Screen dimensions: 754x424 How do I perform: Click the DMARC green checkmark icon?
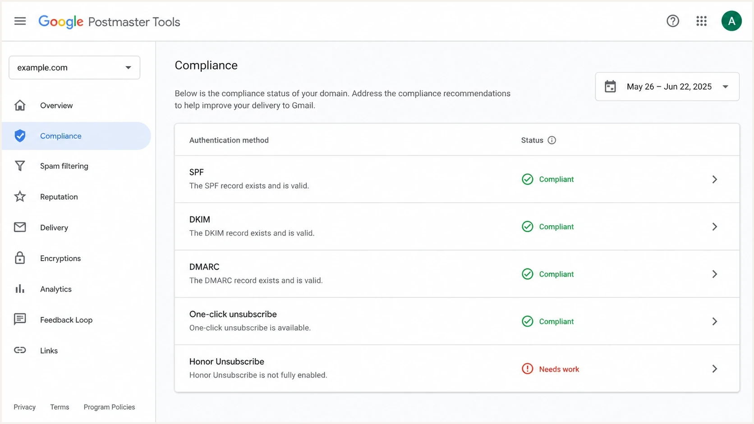click(x=527, y=274)
